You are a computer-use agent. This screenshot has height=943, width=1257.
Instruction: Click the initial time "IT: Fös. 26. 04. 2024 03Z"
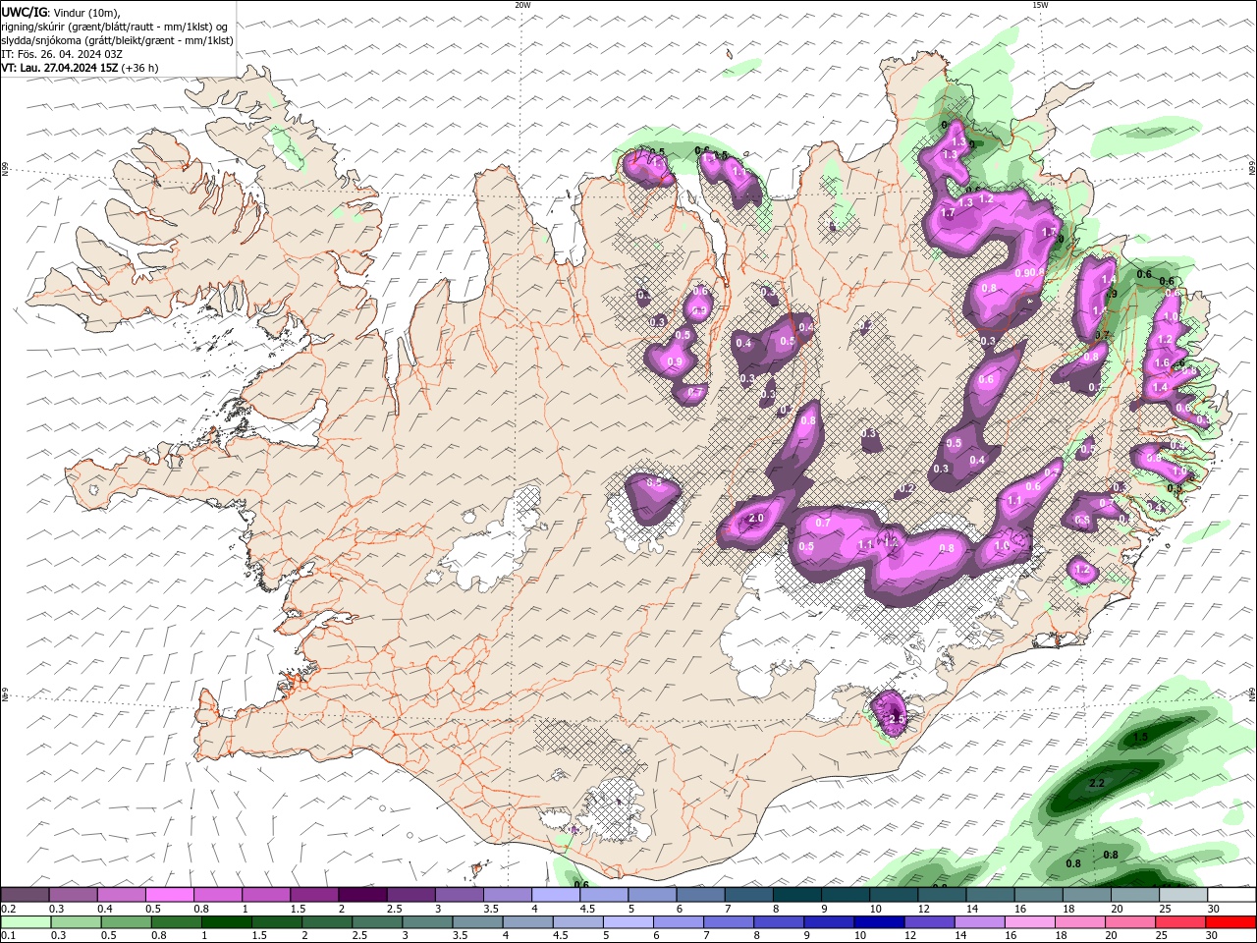tap(62, 54)
